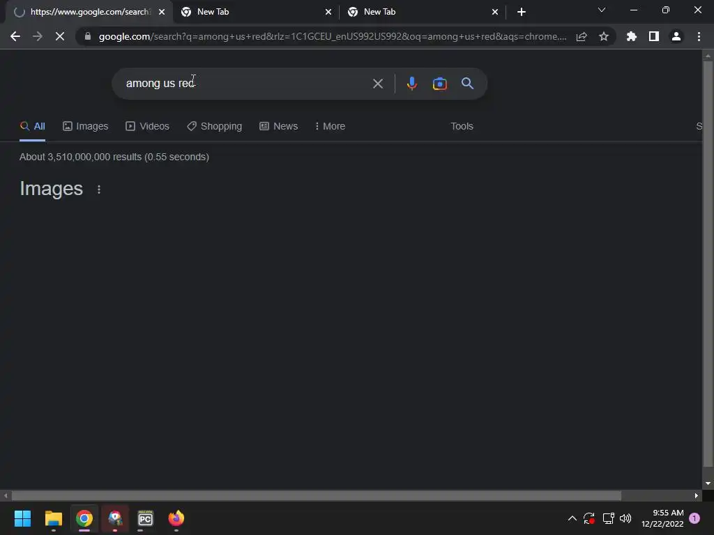Viewport: 714px width, 535px height.
Task: Click the results count text
Action: coord(114,157)
